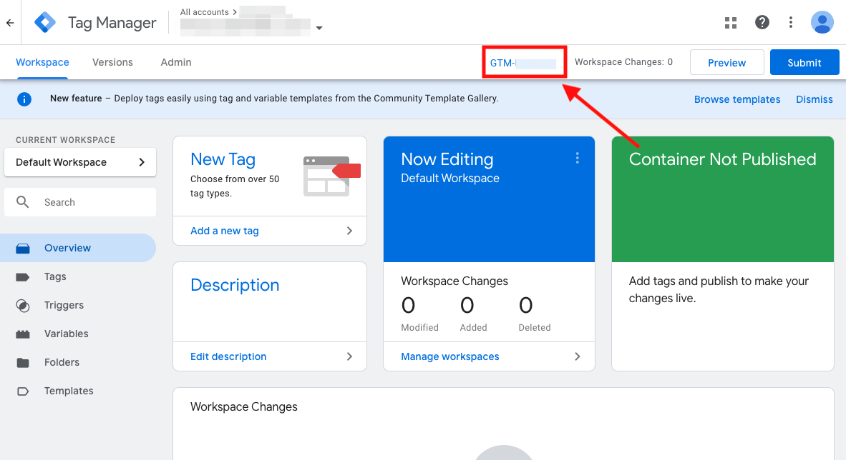Switch to the Admin tab
This screenshot has width=846, height=460.
pos(176,62)
